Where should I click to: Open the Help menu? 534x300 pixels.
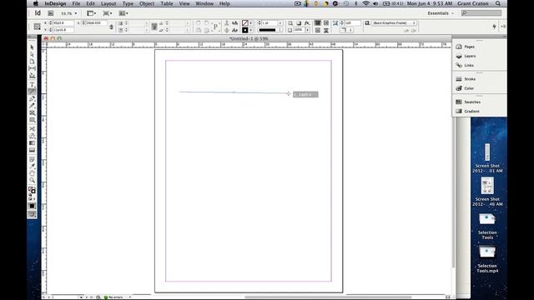(x=224, y=3)
